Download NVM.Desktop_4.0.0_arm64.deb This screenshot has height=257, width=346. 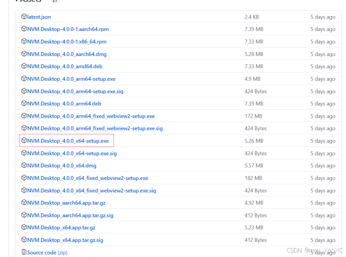[64, 104]
